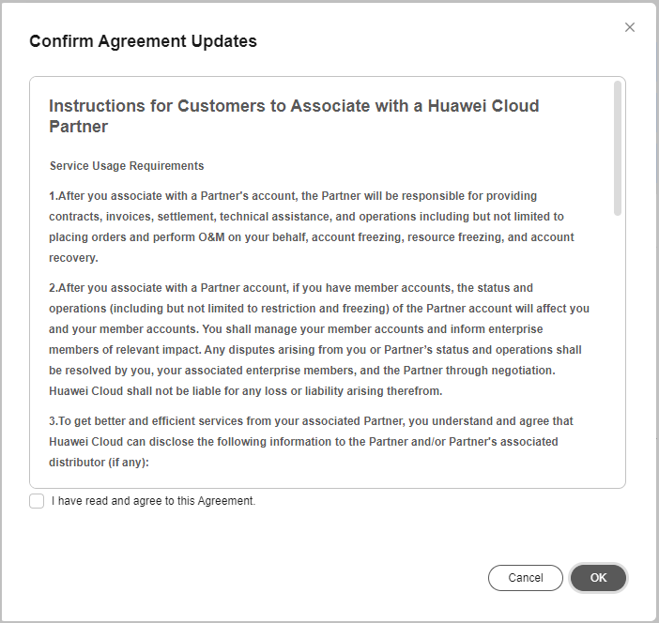Select the "Service Usage Requirements" subheading
The width and height of the screenshot is (659, 623).
click(127, 166)
